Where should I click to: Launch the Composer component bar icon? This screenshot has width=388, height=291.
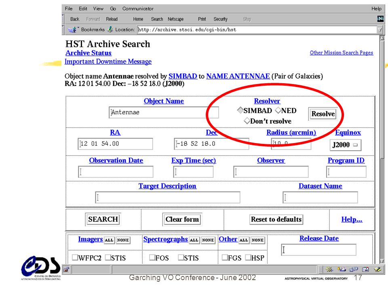click(x=377, y=269)
